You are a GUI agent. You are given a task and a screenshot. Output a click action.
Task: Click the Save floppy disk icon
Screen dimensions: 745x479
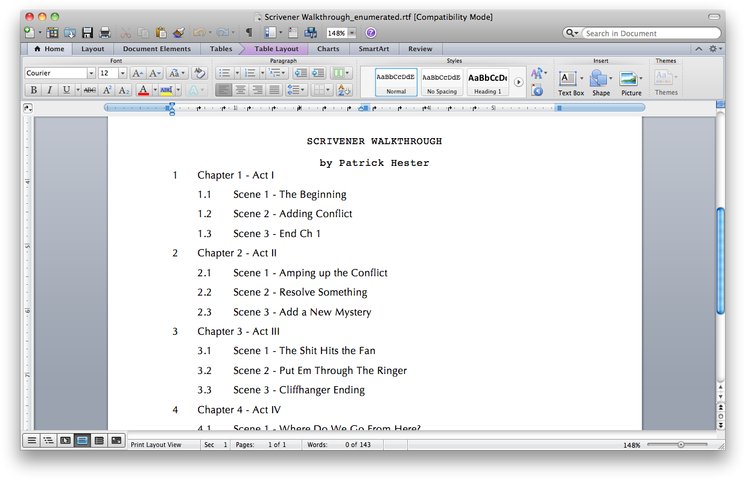coord(87,33)
